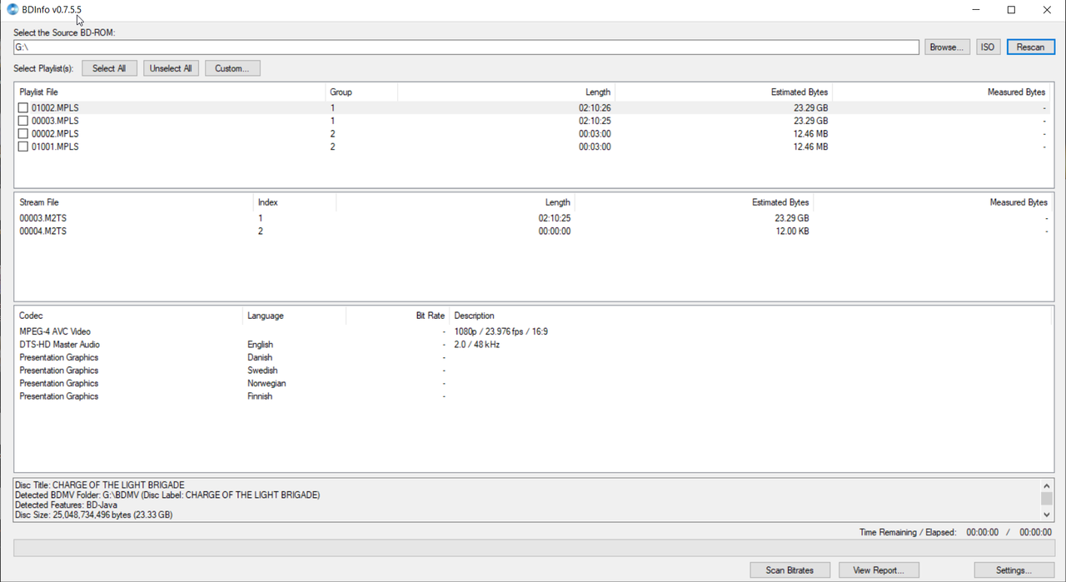Close the BDInfo window
Screen dimensions: 1066x582
tap(1048, 10)
